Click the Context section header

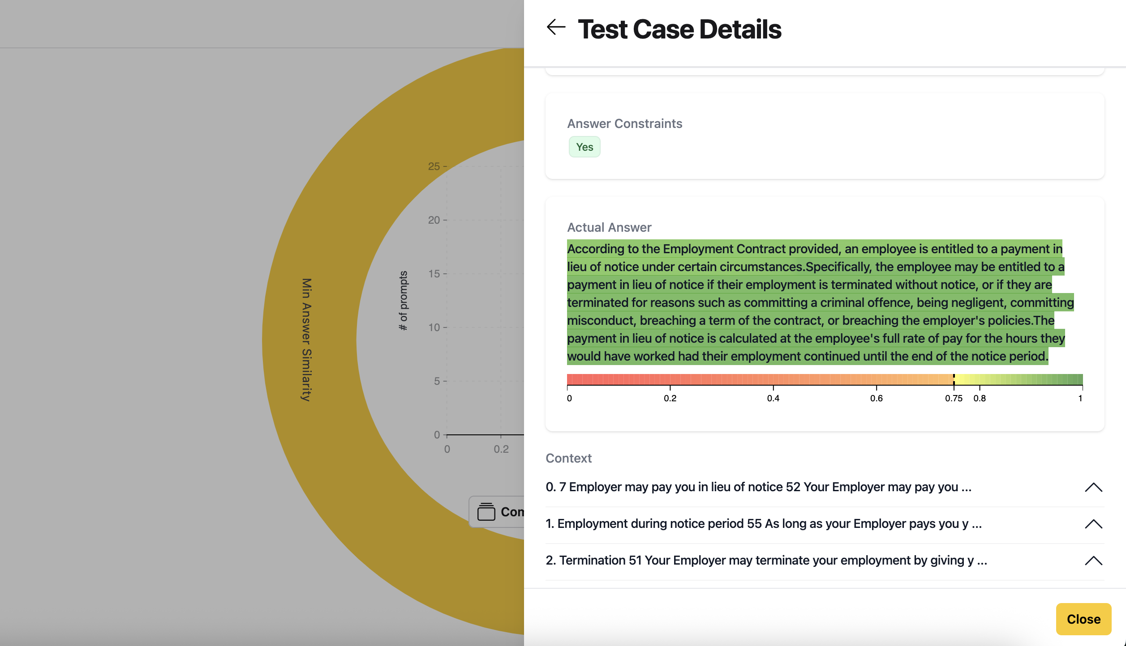[x=568, y=458]
